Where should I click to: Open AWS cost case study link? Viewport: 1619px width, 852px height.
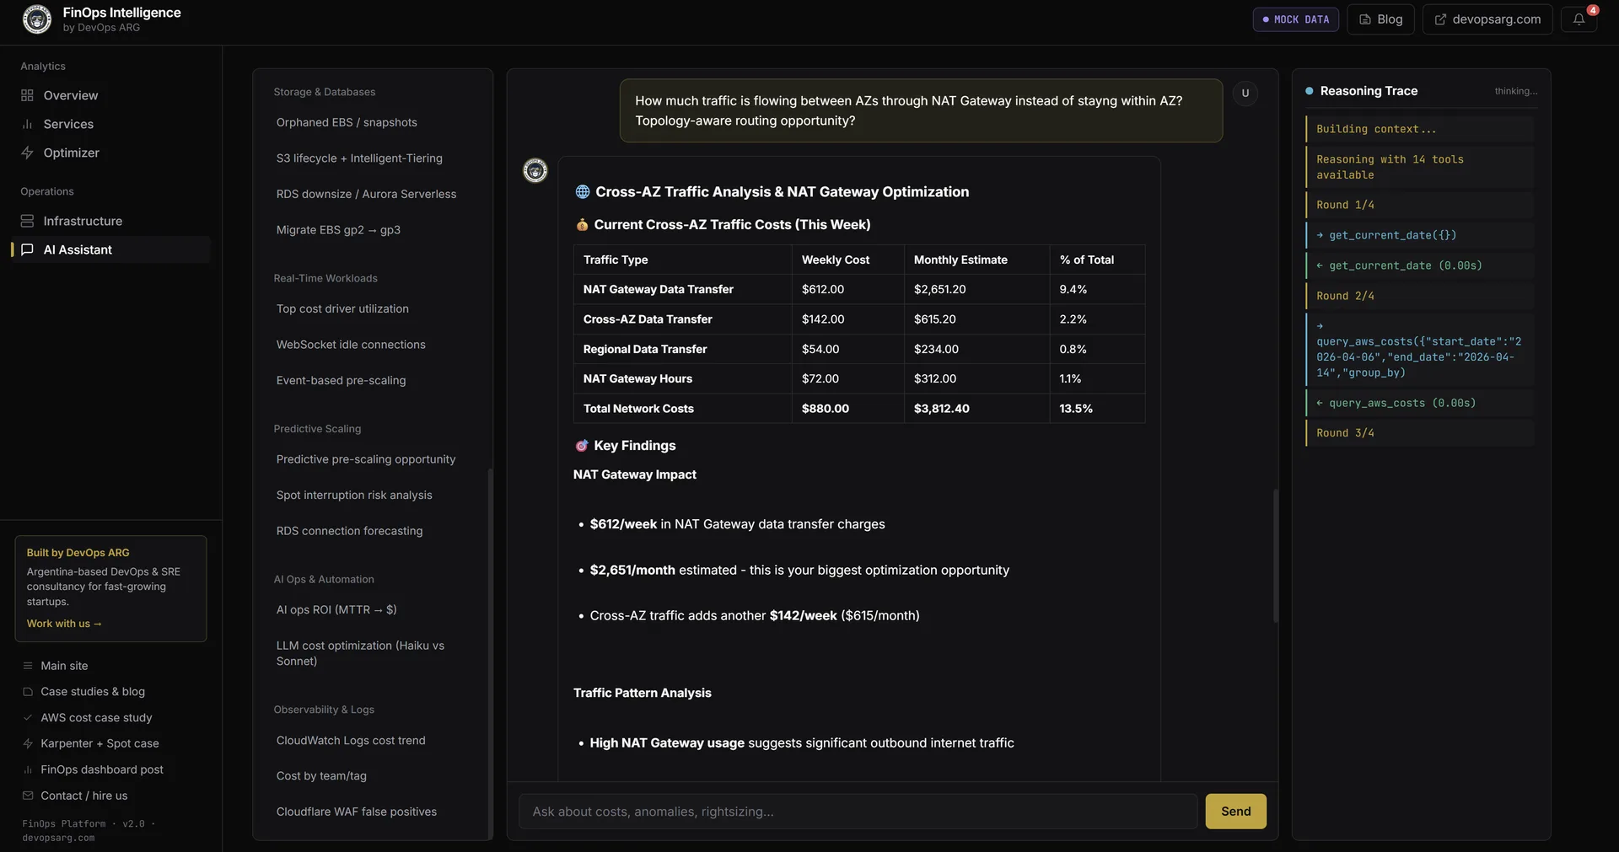(96, 718)
